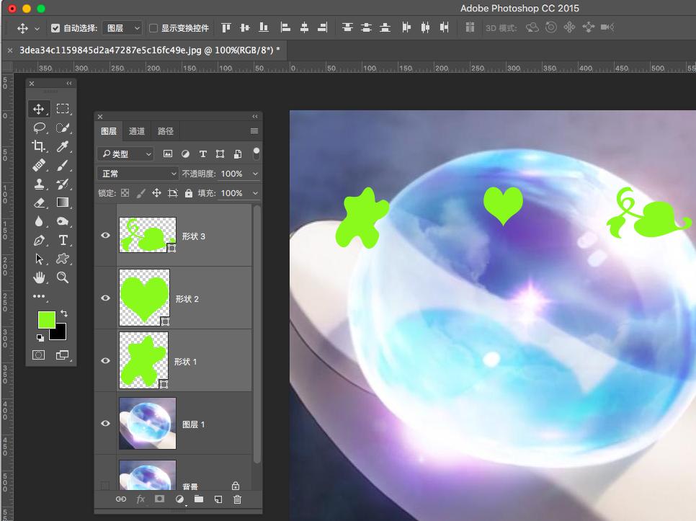The width and height of the screenshot is (696, 521).
Task: Open the 不透明度 opacity dropdown arrow
Action: click(x=255, y=174)
